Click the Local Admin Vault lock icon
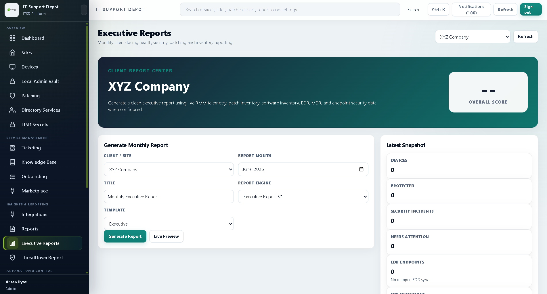The width and height of the screenshot is (547, 294). click(12, 81)
